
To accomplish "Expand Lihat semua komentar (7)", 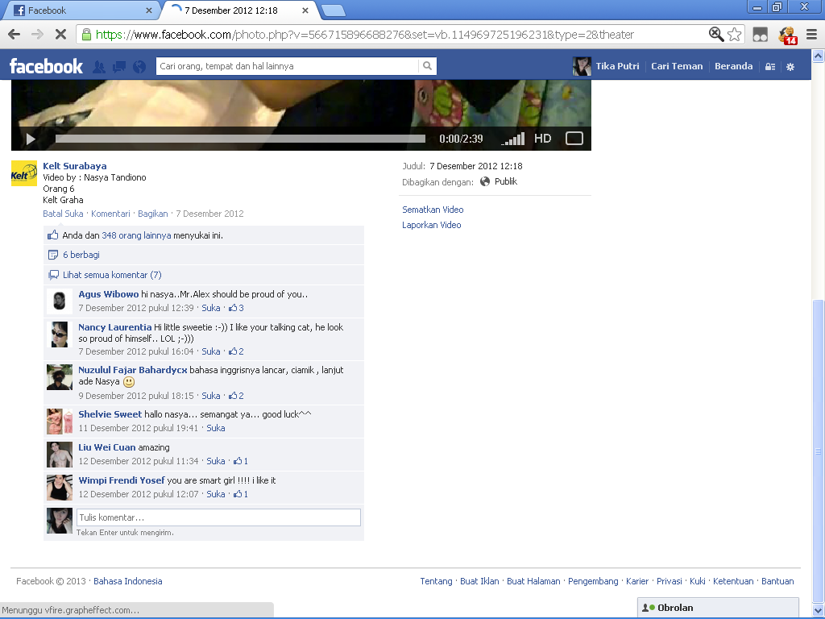I will 112,275.
